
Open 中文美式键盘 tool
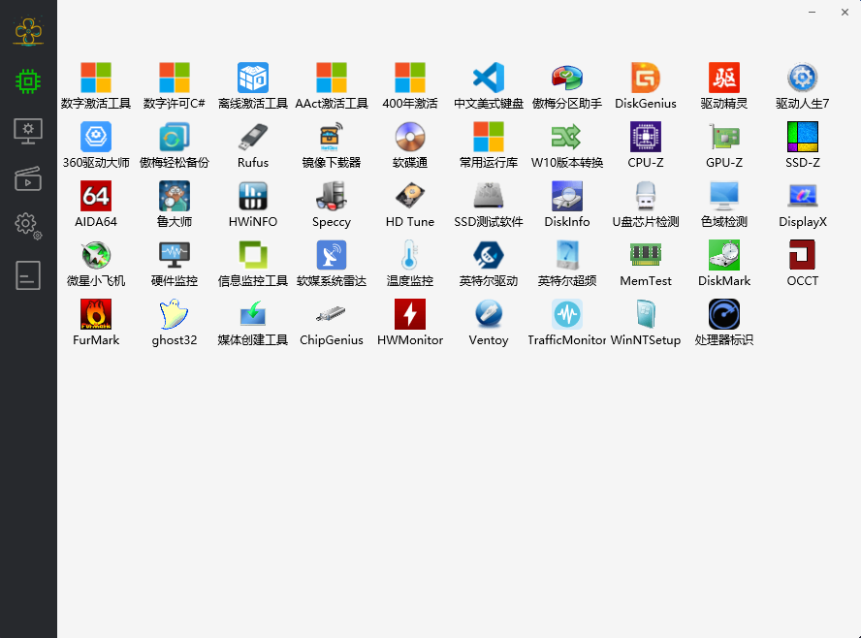pyautogui.click(x=489, y=86)
